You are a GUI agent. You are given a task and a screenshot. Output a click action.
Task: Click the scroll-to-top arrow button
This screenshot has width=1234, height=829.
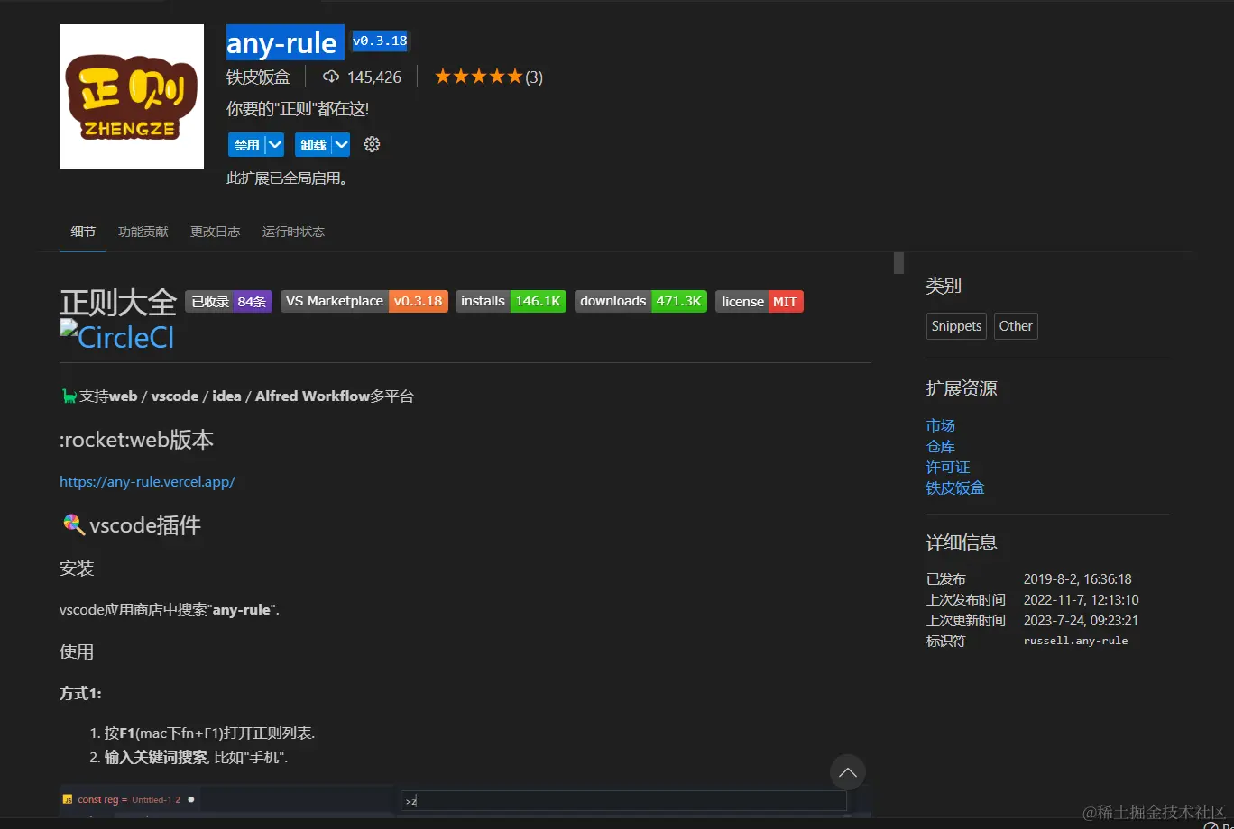[x=848, y=772]
